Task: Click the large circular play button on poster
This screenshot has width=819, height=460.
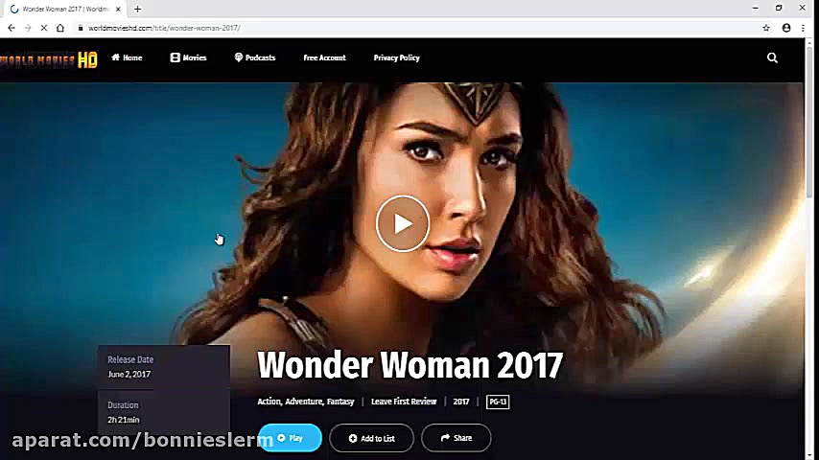Action: pyautogui.click(x=402, y=223)
